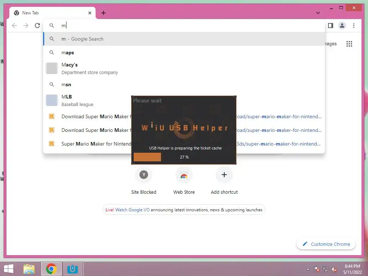368x276 pixels.
Task: Open the Web Store shortcut
Action: pos(184,181)
